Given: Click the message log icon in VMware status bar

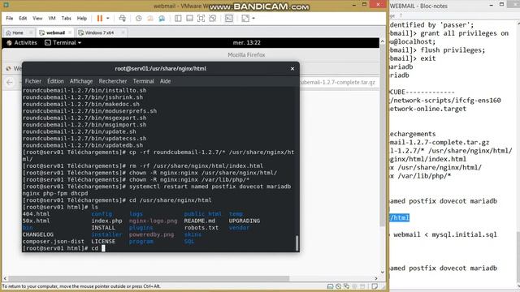Looking at the screenshot, I should [x=375, y=286].
